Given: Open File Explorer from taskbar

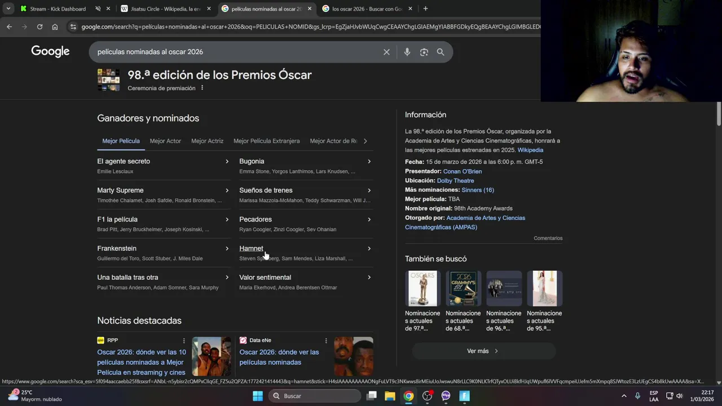Looking at the screenshot, I should click(390, 396).
